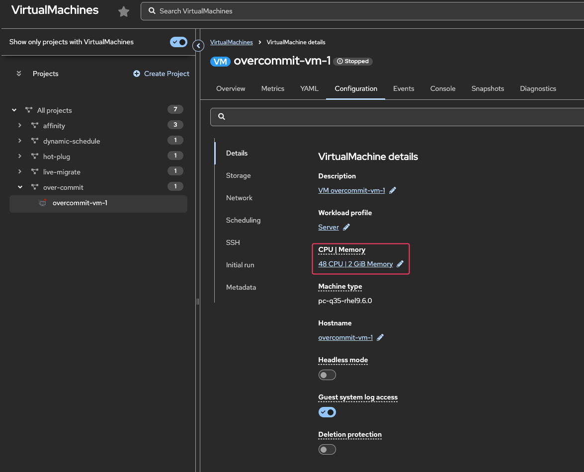This screenshot has height=472, width=584.
Task: Click the favorite star icon beside VirtualMachines
Action: point(124,11)
